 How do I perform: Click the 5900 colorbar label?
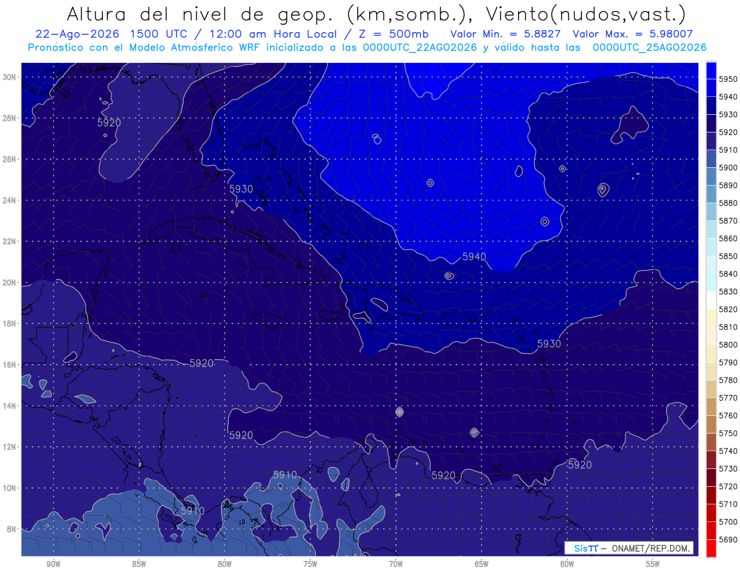[x=728, y=168]
